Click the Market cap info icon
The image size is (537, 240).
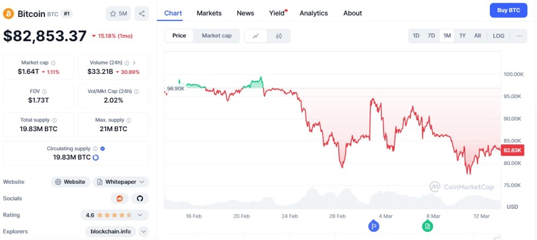coord(53,63)
